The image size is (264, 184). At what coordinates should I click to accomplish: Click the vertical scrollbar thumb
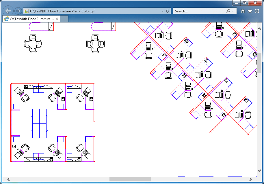click(x=259, y=63)
